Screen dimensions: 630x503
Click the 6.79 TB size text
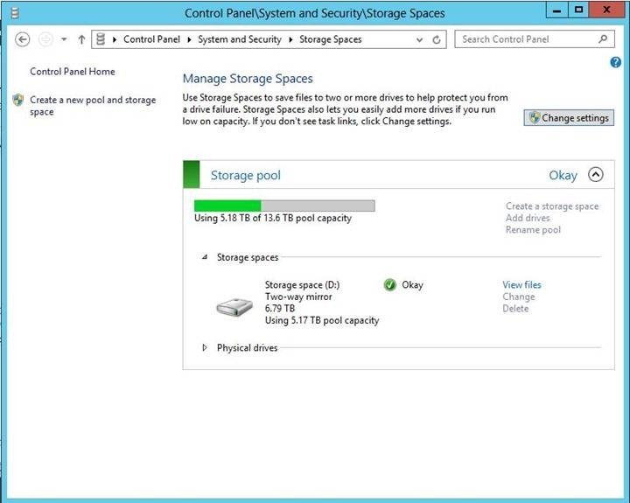[280, 309]
